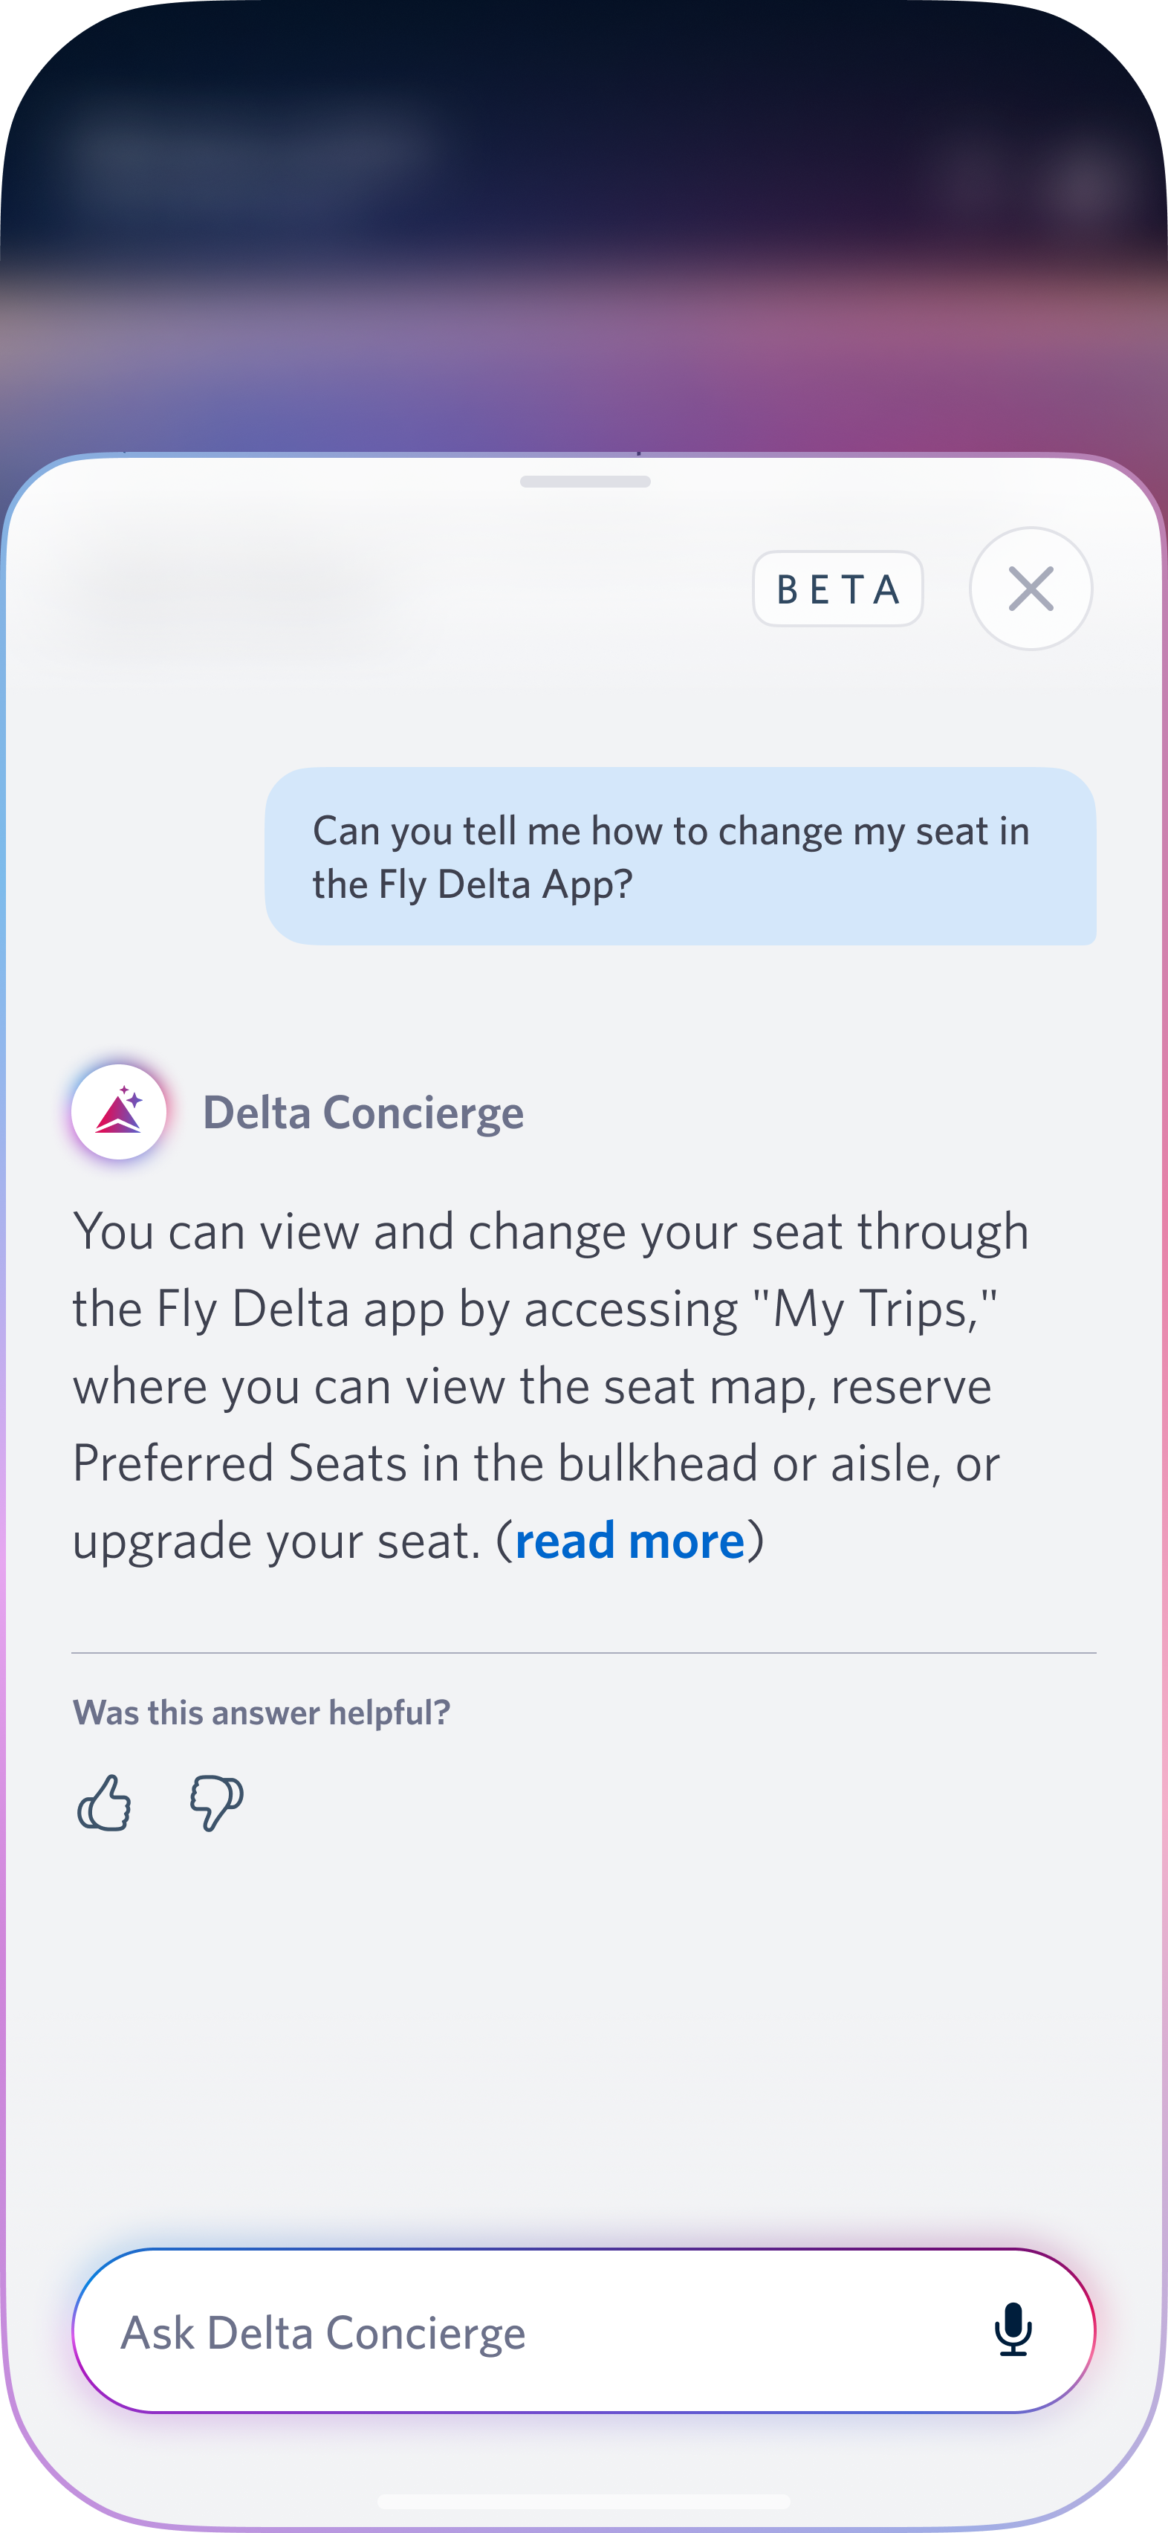Tap 'upgrade your seat.' in the answer
The height and width of the screenshot is (2533, 1168).
click(276, 1541)
